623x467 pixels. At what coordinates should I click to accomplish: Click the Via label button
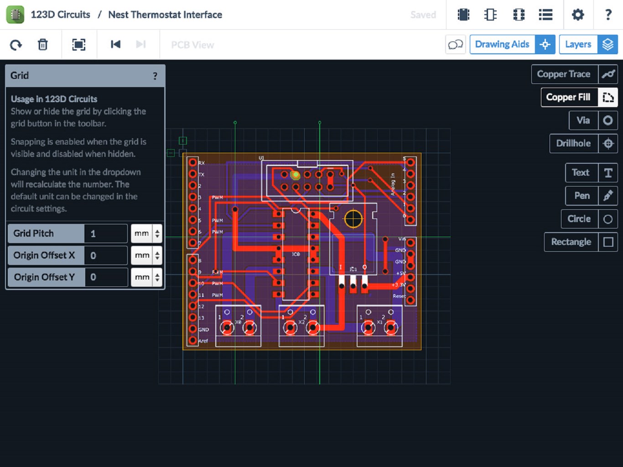coord(584,120)
